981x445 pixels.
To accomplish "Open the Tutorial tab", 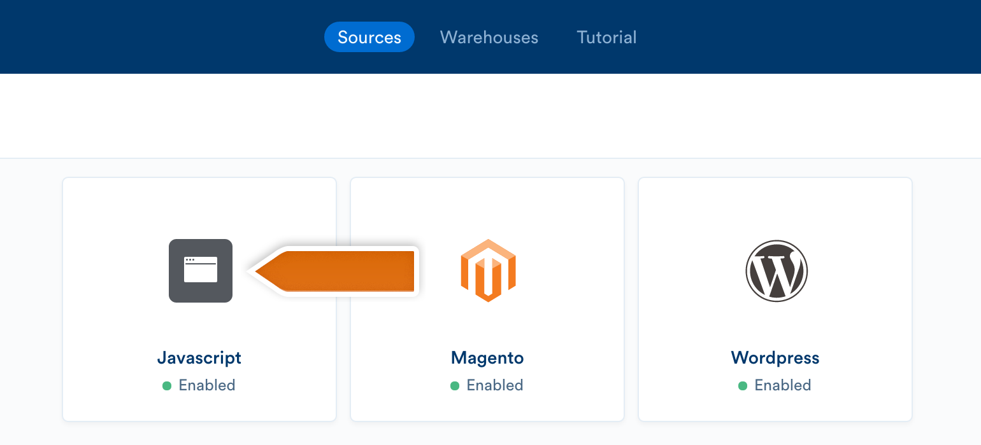I will pyautogui.click(x=606, y=37).
